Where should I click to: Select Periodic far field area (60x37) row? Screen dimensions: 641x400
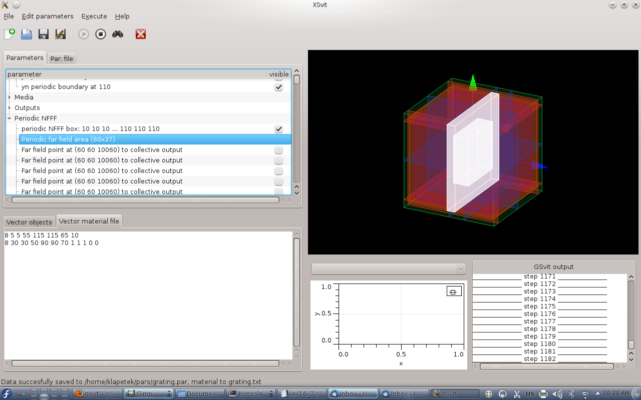69,139
